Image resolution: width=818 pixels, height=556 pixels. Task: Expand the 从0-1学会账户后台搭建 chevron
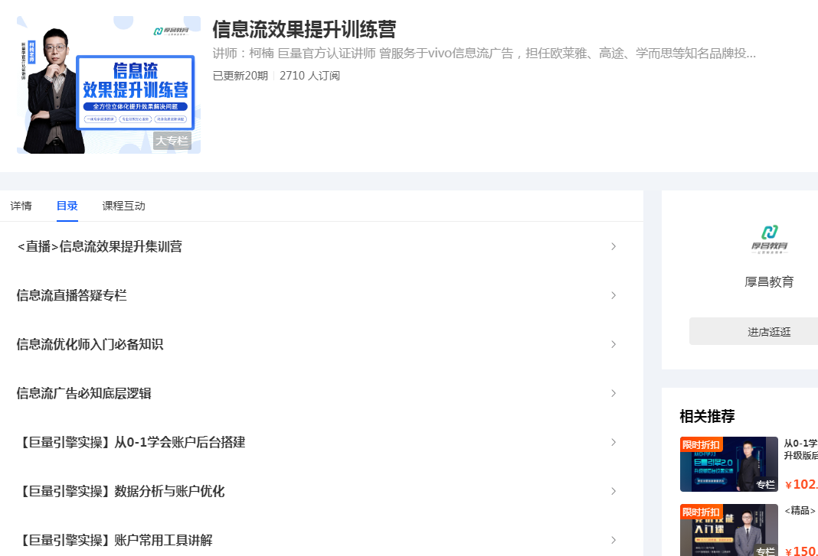pos(613,442)
